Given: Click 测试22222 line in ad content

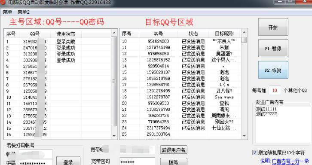Looking at the screenshot, I should coord(266,113).
